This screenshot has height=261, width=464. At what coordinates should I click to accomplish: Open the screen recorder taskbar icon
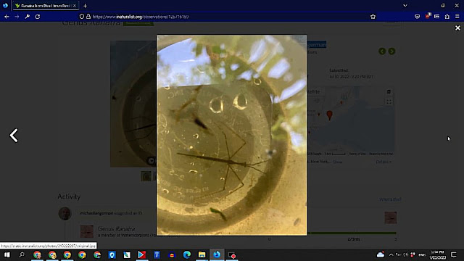click(x=232, y=254)
